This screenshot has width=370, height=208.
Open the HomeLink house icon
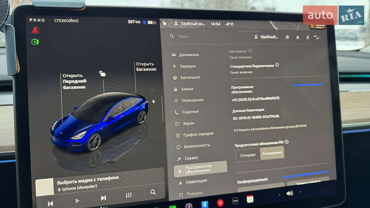point(287,37)
